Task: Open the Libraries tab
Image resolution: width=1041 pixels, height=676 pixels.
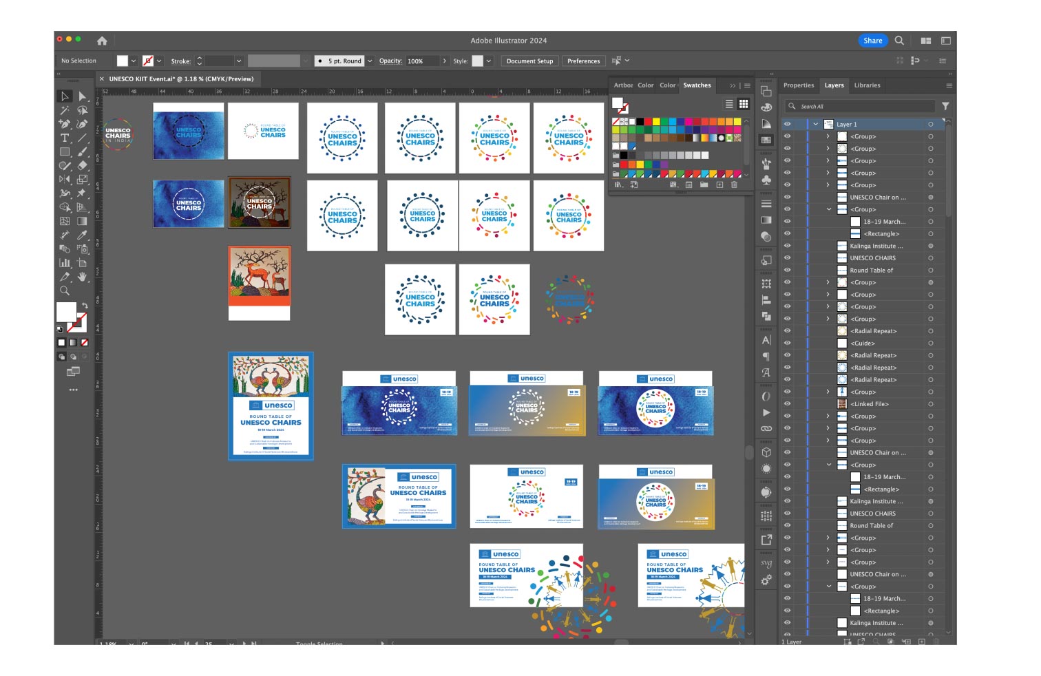Action: tap(867, 85)
